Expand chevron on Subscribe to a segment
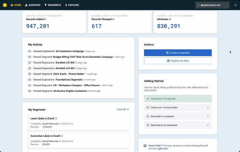This screenshot has height=152, width=240. (x=208, y=116)
